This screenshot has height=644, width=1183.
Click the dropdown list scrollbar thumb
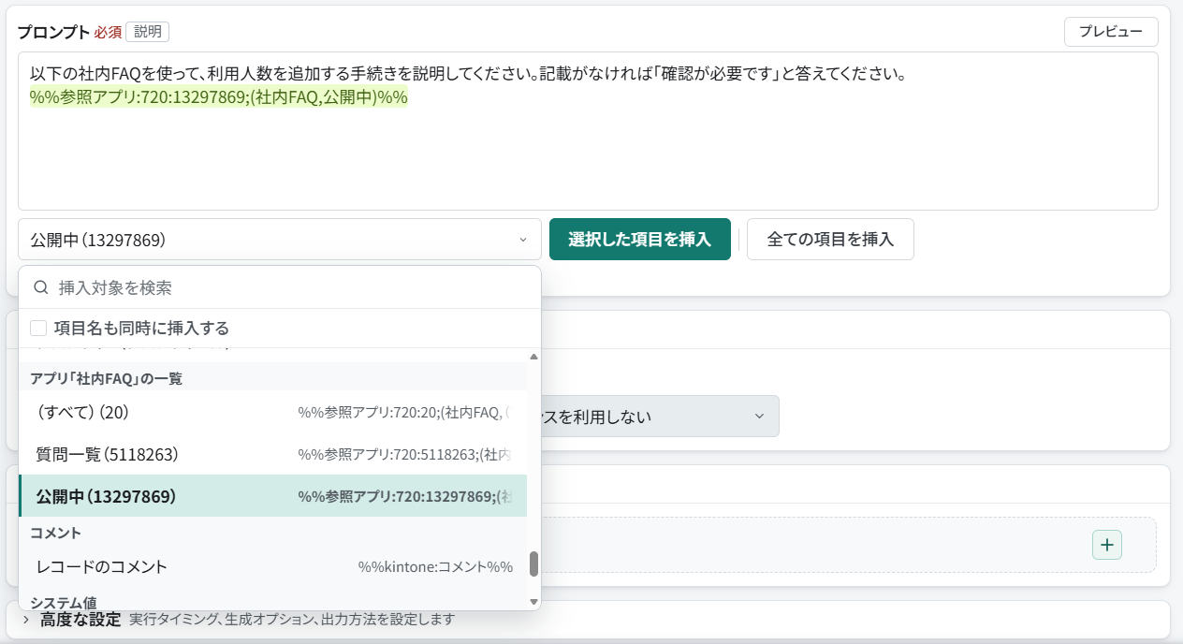[x=534, y=563]
